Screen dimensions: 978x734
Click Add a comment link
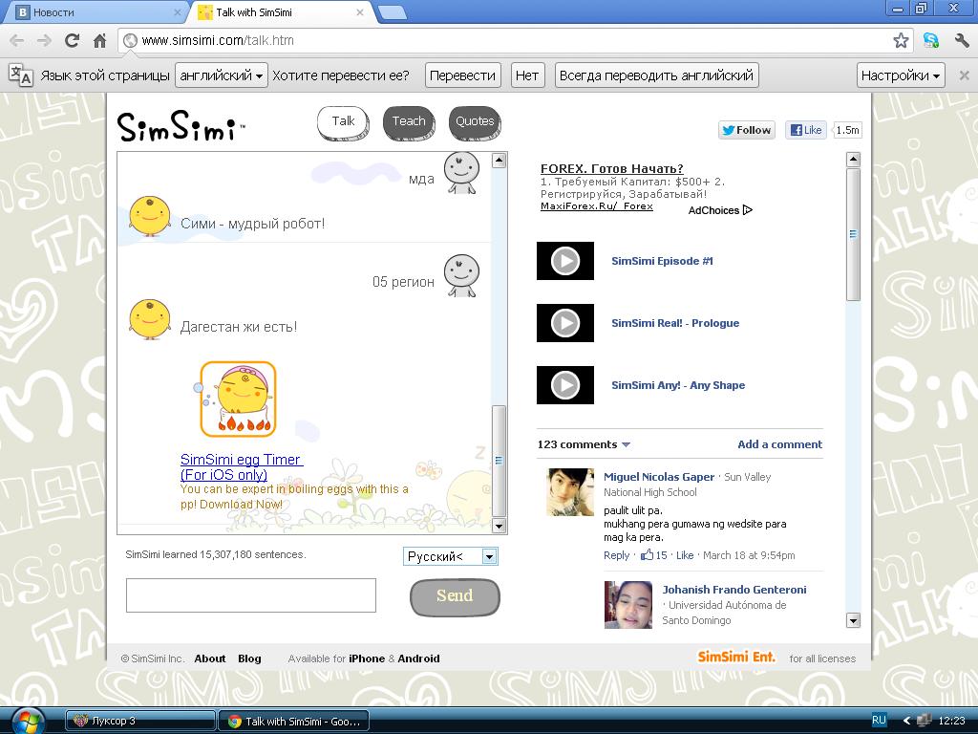pos(779,444)
